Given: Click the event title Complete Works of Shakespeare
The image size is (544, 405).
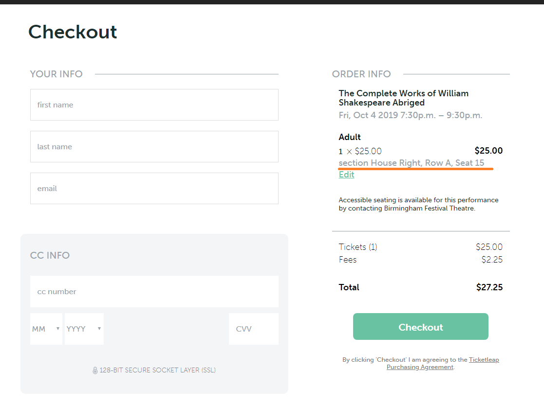Looking at the screenshot, I should tap(403, 98).
